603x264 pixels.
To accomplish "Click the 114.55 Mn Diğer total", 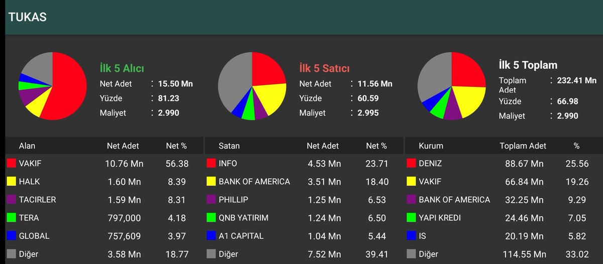I will tap(524, 254).
